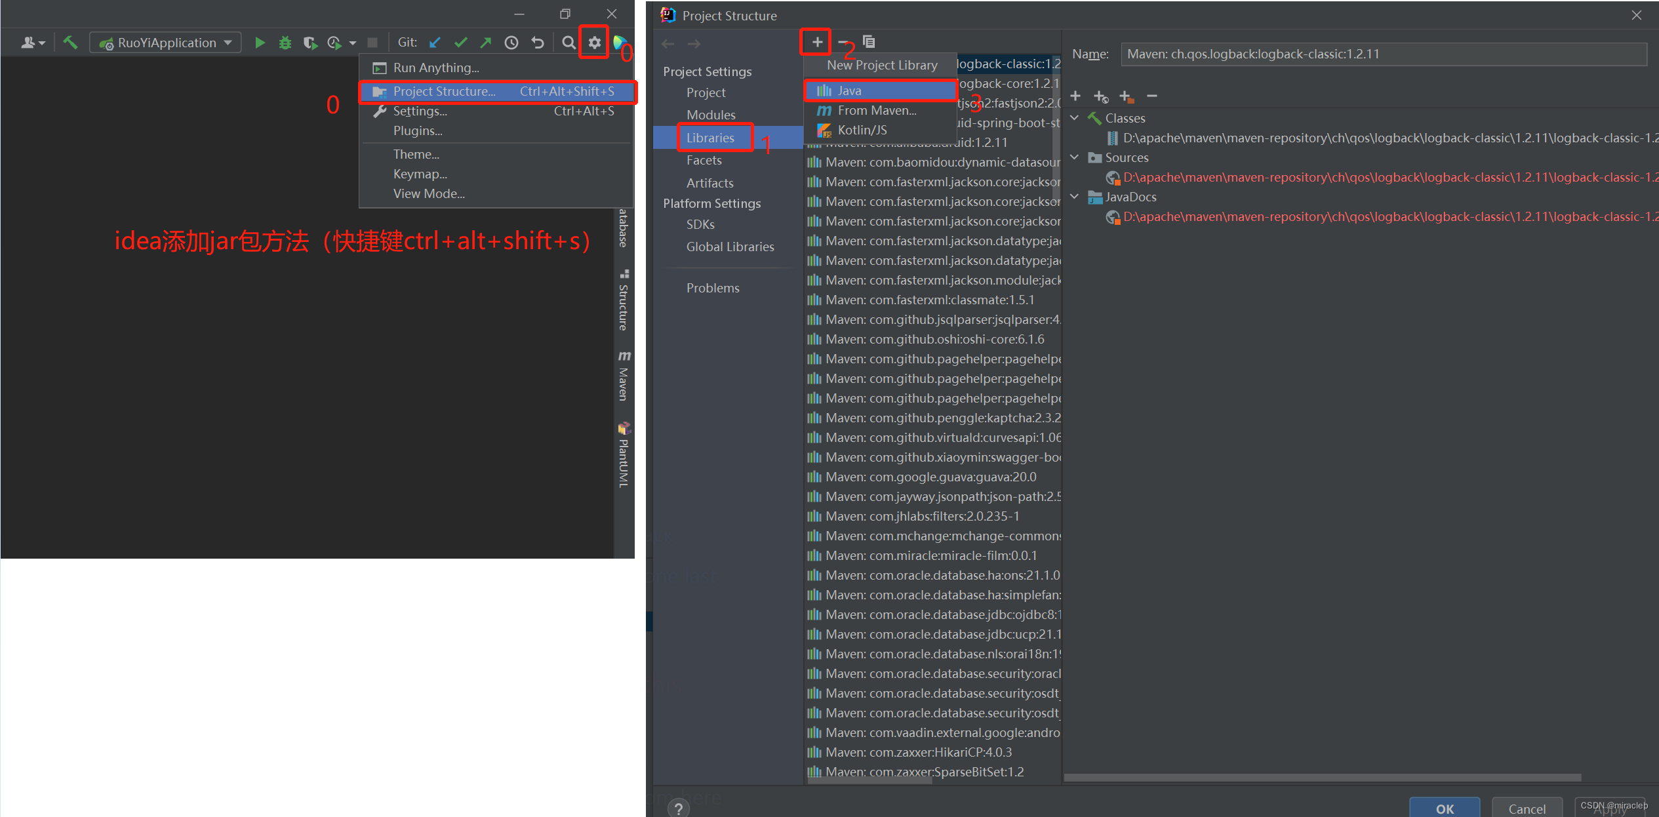Screen dimensions: 1659x817
Task: Run the RuoYiApplication
Action: 260,42
